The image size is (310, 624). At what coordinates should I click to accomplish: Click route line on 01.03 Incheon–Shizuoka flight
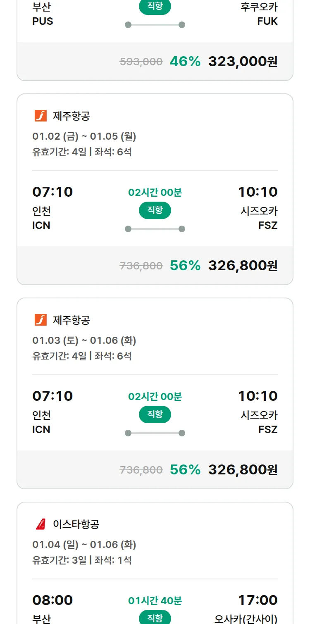155,433
